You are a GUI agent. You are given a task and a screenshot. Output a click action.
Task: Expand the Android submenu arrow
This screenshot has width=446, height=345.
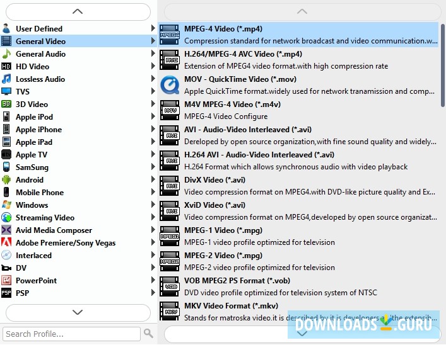click(153, 179)
